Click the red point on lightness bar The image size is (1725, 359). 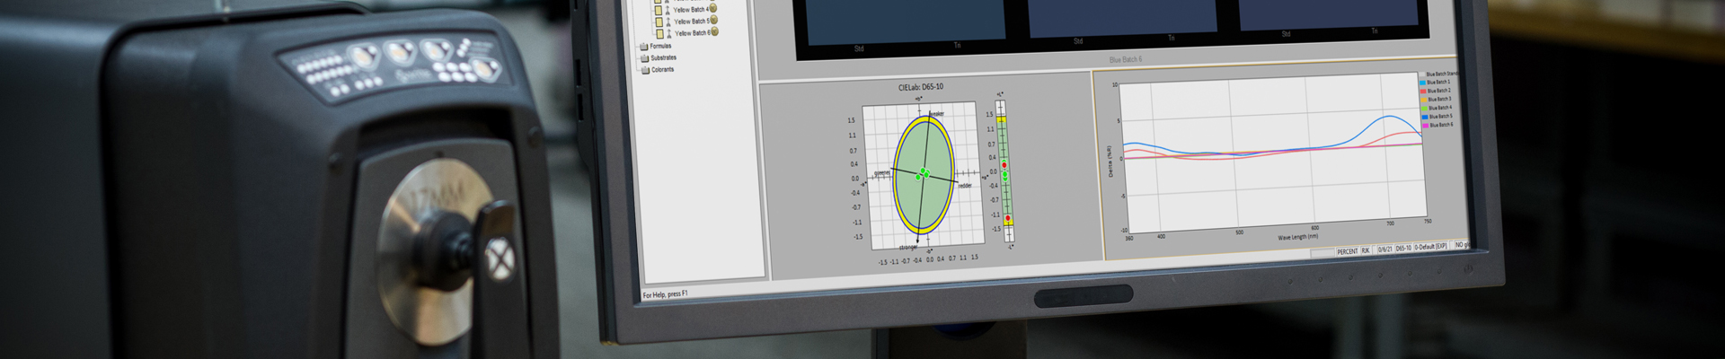tap(1004, 166)
